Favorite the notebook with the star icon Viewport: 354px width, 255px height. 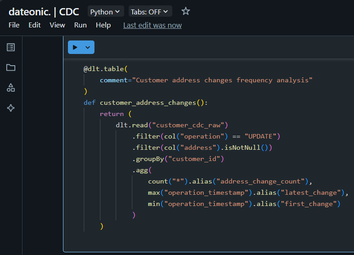[x=186, y=11]
